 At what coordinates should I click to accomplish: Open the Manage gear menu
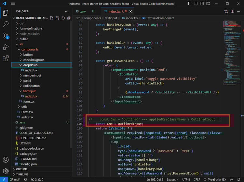(x=6, y=171)
